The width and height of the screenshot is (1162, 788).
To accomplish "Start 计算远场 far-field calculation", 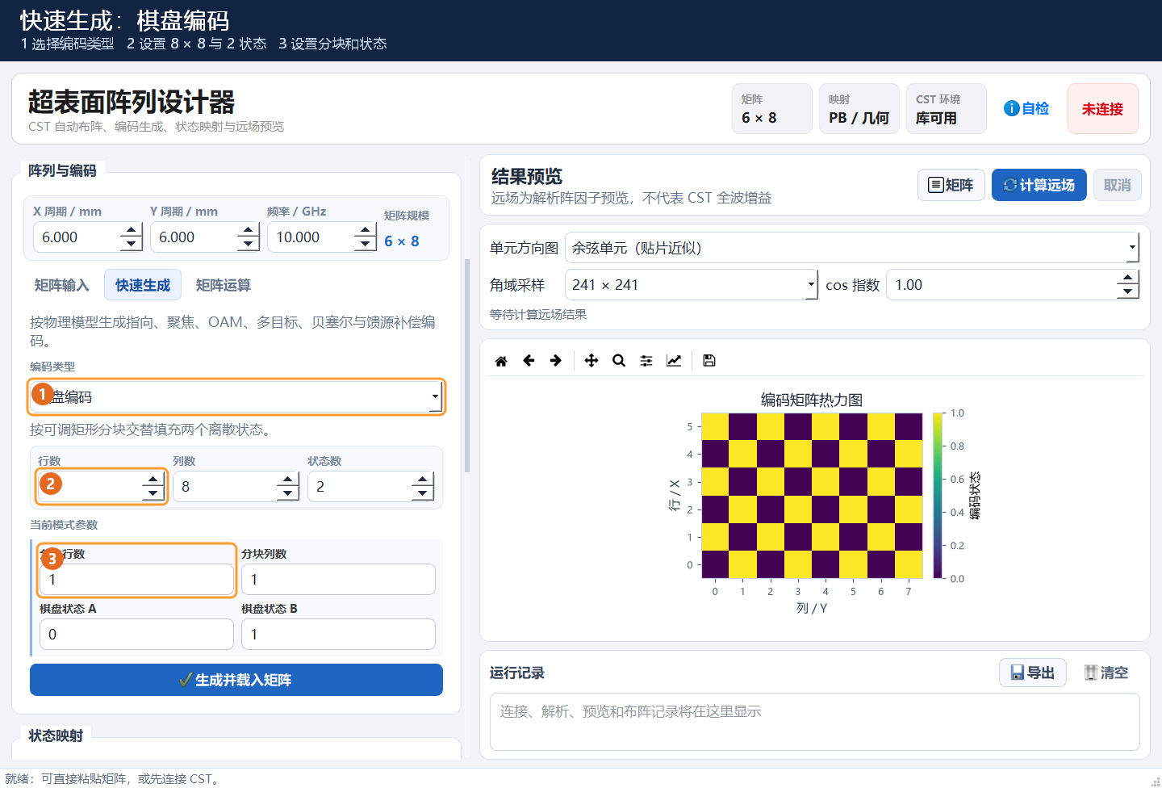I will [x=1039, y=185].
